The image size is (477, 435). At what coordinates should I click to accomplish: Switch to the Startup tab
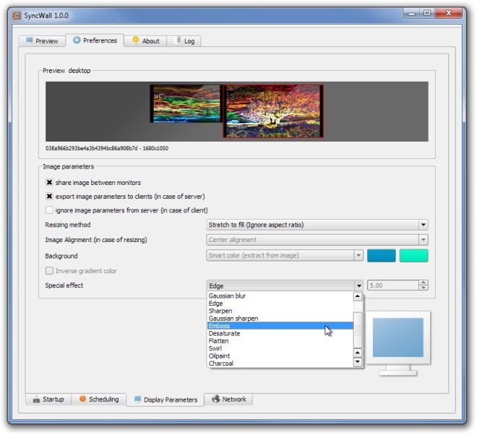tap(48, 399)
